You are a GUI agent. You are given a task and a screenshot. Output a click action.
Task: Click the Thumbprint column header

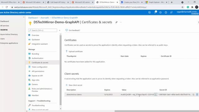click(71, 56)
